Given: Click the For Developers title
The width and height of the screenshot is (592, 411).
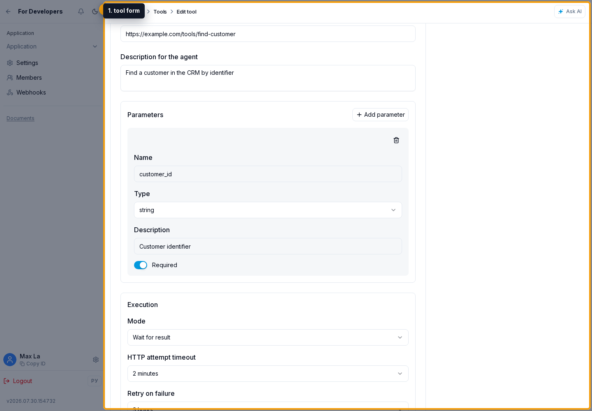Looking at the screenshot, I should point(40,12).
